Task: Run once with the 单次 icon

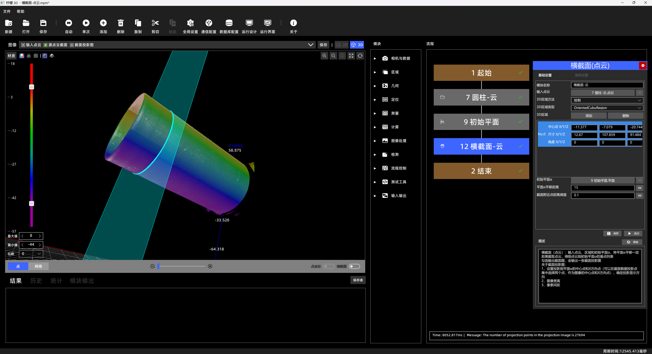Action: click(x=86, y=23)
